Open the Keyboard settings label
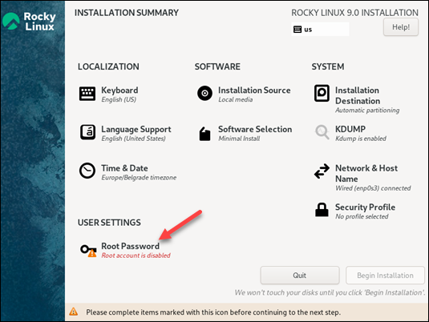The height and width of the screenshot is (322, 429). (x=119, y=91)
